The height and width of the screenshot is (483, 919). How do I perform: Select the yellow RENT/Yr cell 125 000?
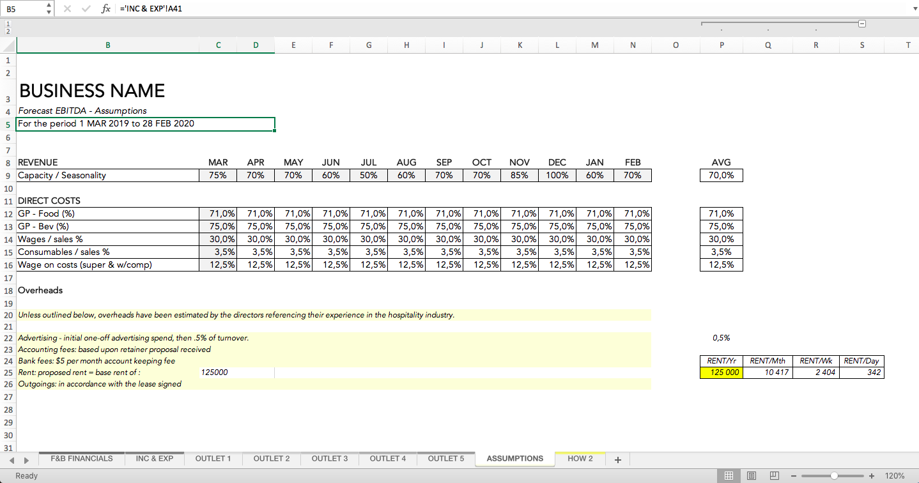pos(722,372)
